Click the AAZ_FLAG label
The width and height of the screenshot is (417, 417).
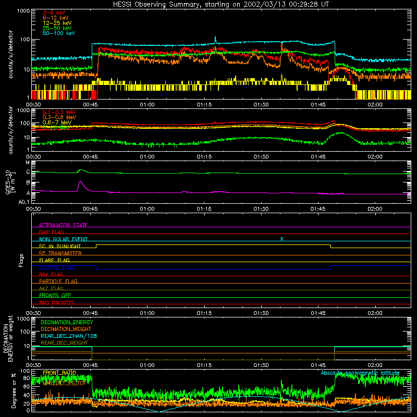(51, 288)
